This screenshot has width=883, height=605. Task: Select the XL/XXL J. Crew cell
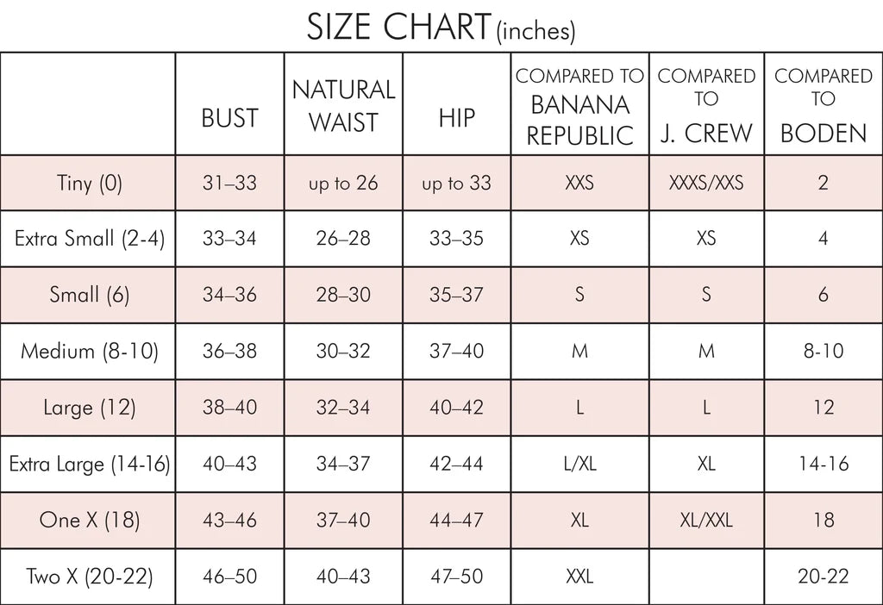pos(706,520)
